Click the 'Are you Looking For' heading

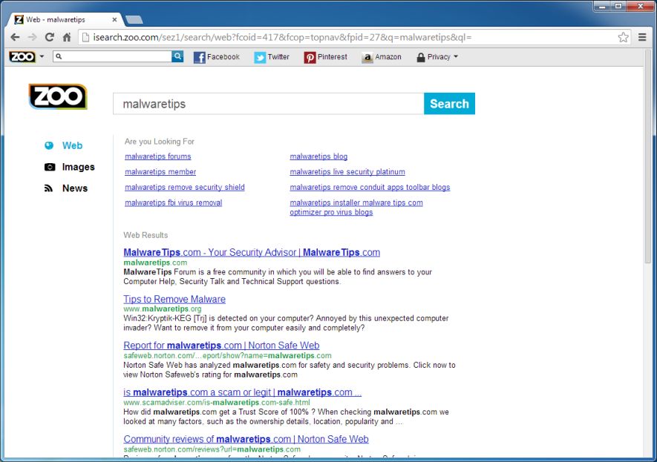(159, 142)
